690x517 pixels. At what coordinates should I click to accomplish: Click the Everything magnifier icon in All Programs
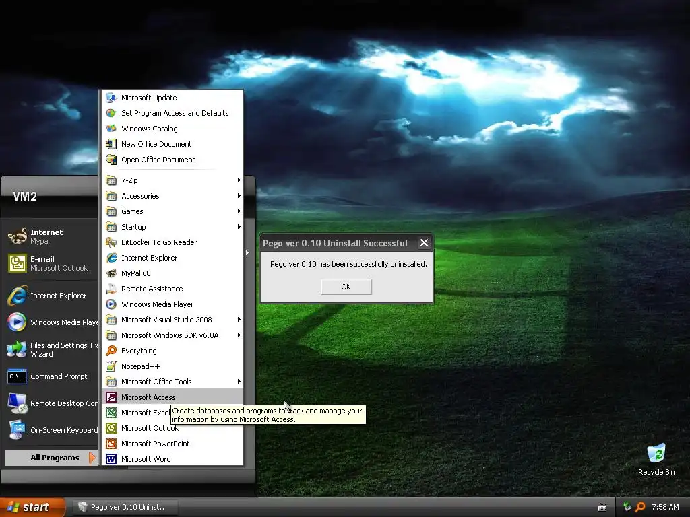[x=111, y=350]
